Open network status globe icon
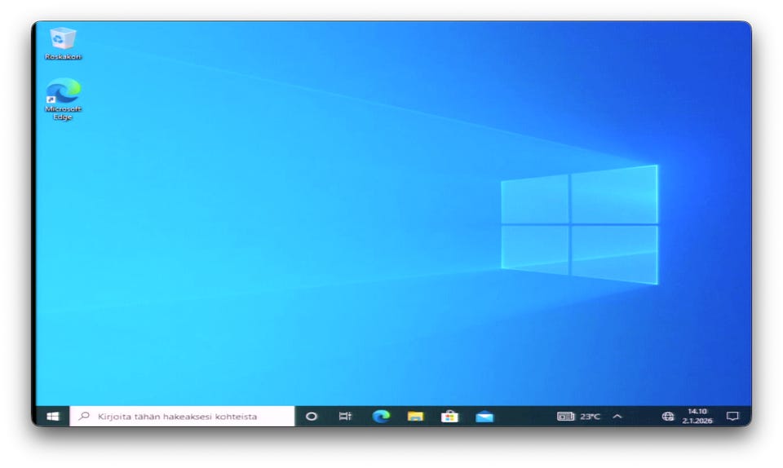 668,416
